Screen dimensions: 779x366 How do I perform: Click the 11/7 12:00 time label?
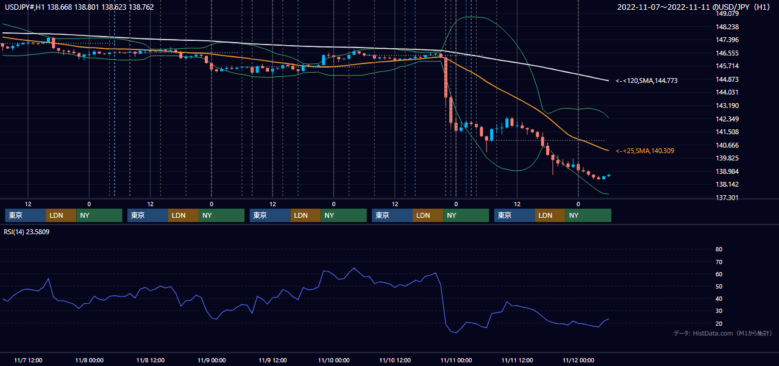pos(27,360)
